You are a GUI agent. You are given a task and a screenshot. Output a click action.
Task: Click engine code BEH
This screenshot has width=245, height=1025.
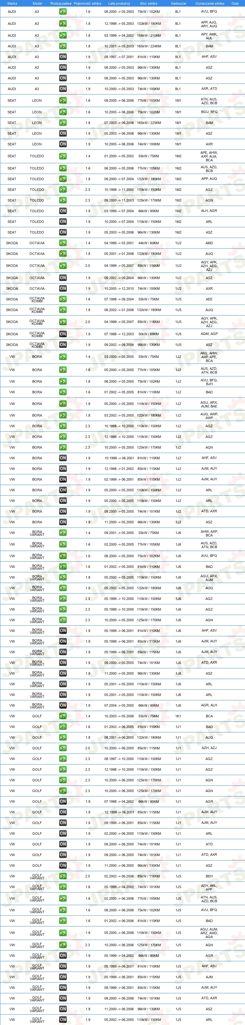click(209, 876)
